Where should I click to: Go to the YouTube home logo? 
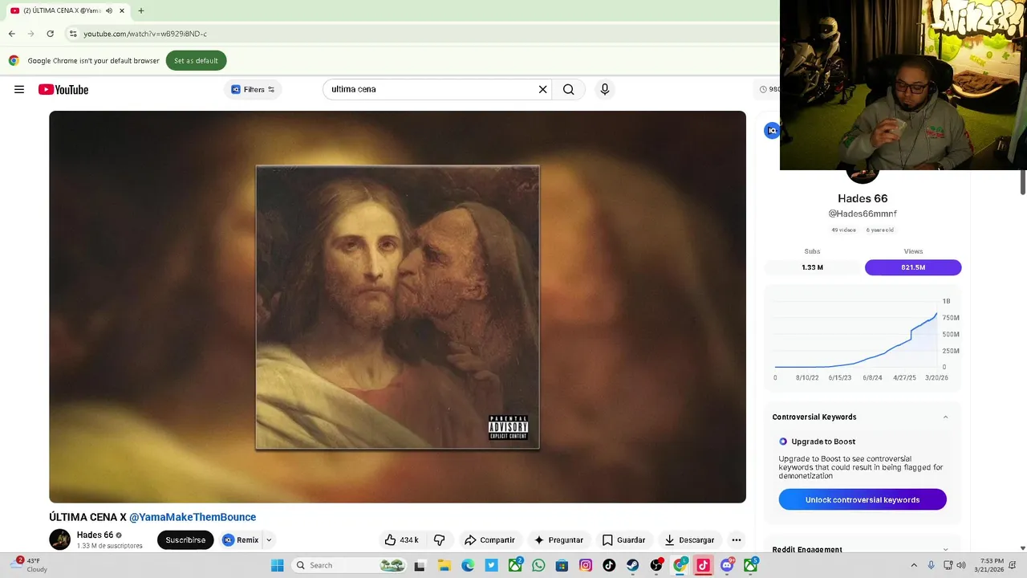(x=63, y=89)
